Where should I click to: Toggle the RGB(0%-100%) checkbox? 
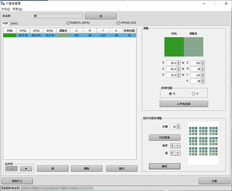tap(68, 23)
